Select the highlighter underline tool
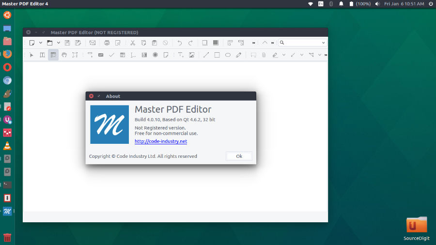The width and height of the screenshot is (436, 245). click(x=275, y=55)
